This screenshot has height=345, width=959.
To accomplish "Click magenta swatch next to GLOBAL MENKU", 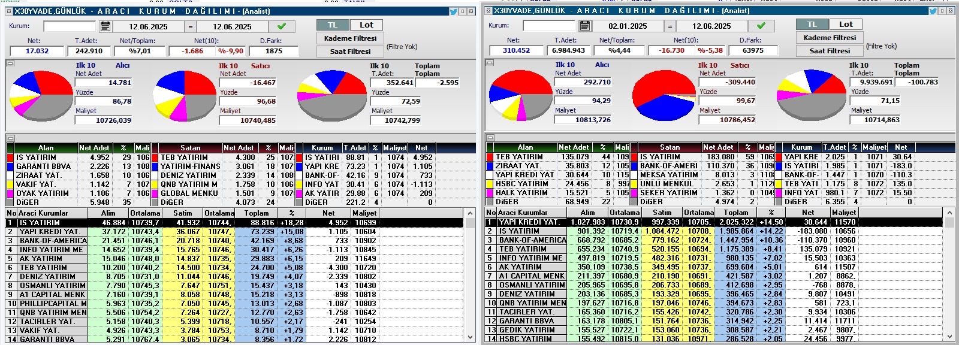I will (x=155, y=193).
